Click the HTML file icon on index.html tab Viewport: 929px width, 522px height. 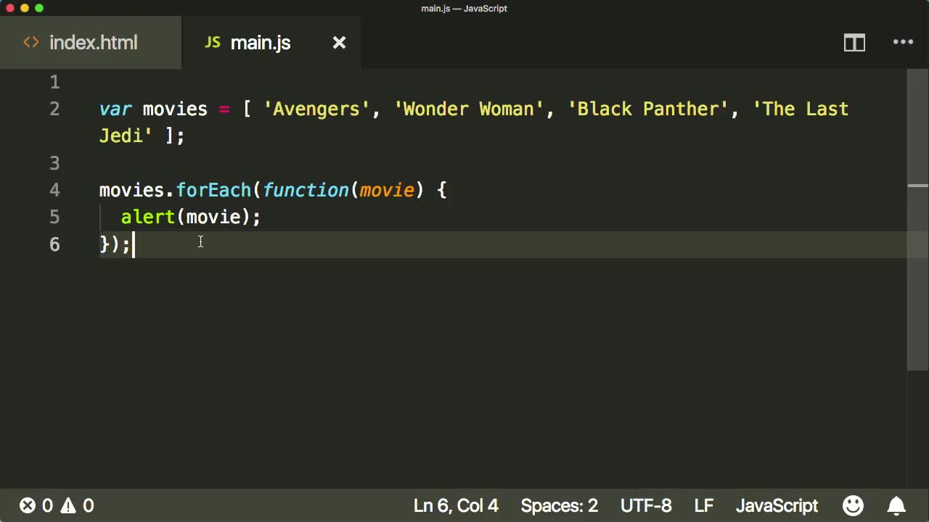31,43
